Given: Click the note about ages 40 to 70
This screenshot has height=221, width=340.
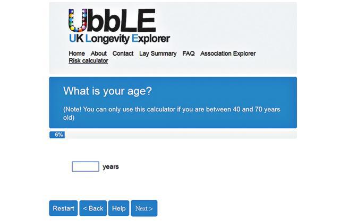Looking at the screenshot, I should (172, 113).
